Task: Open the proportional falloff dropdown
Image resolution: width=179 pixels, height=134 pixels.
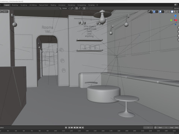Action: tap(88, 8)
